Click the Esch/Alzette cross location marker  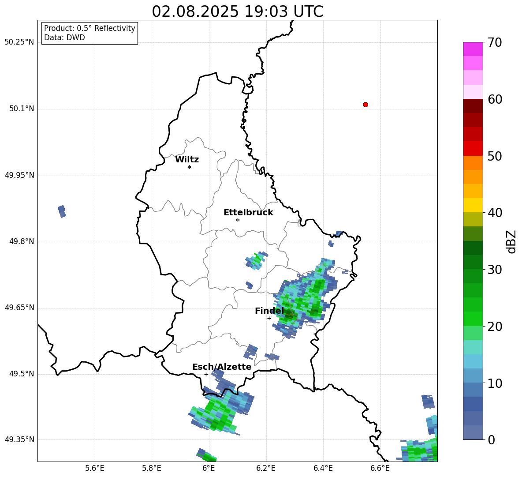(x=206, y=374)
